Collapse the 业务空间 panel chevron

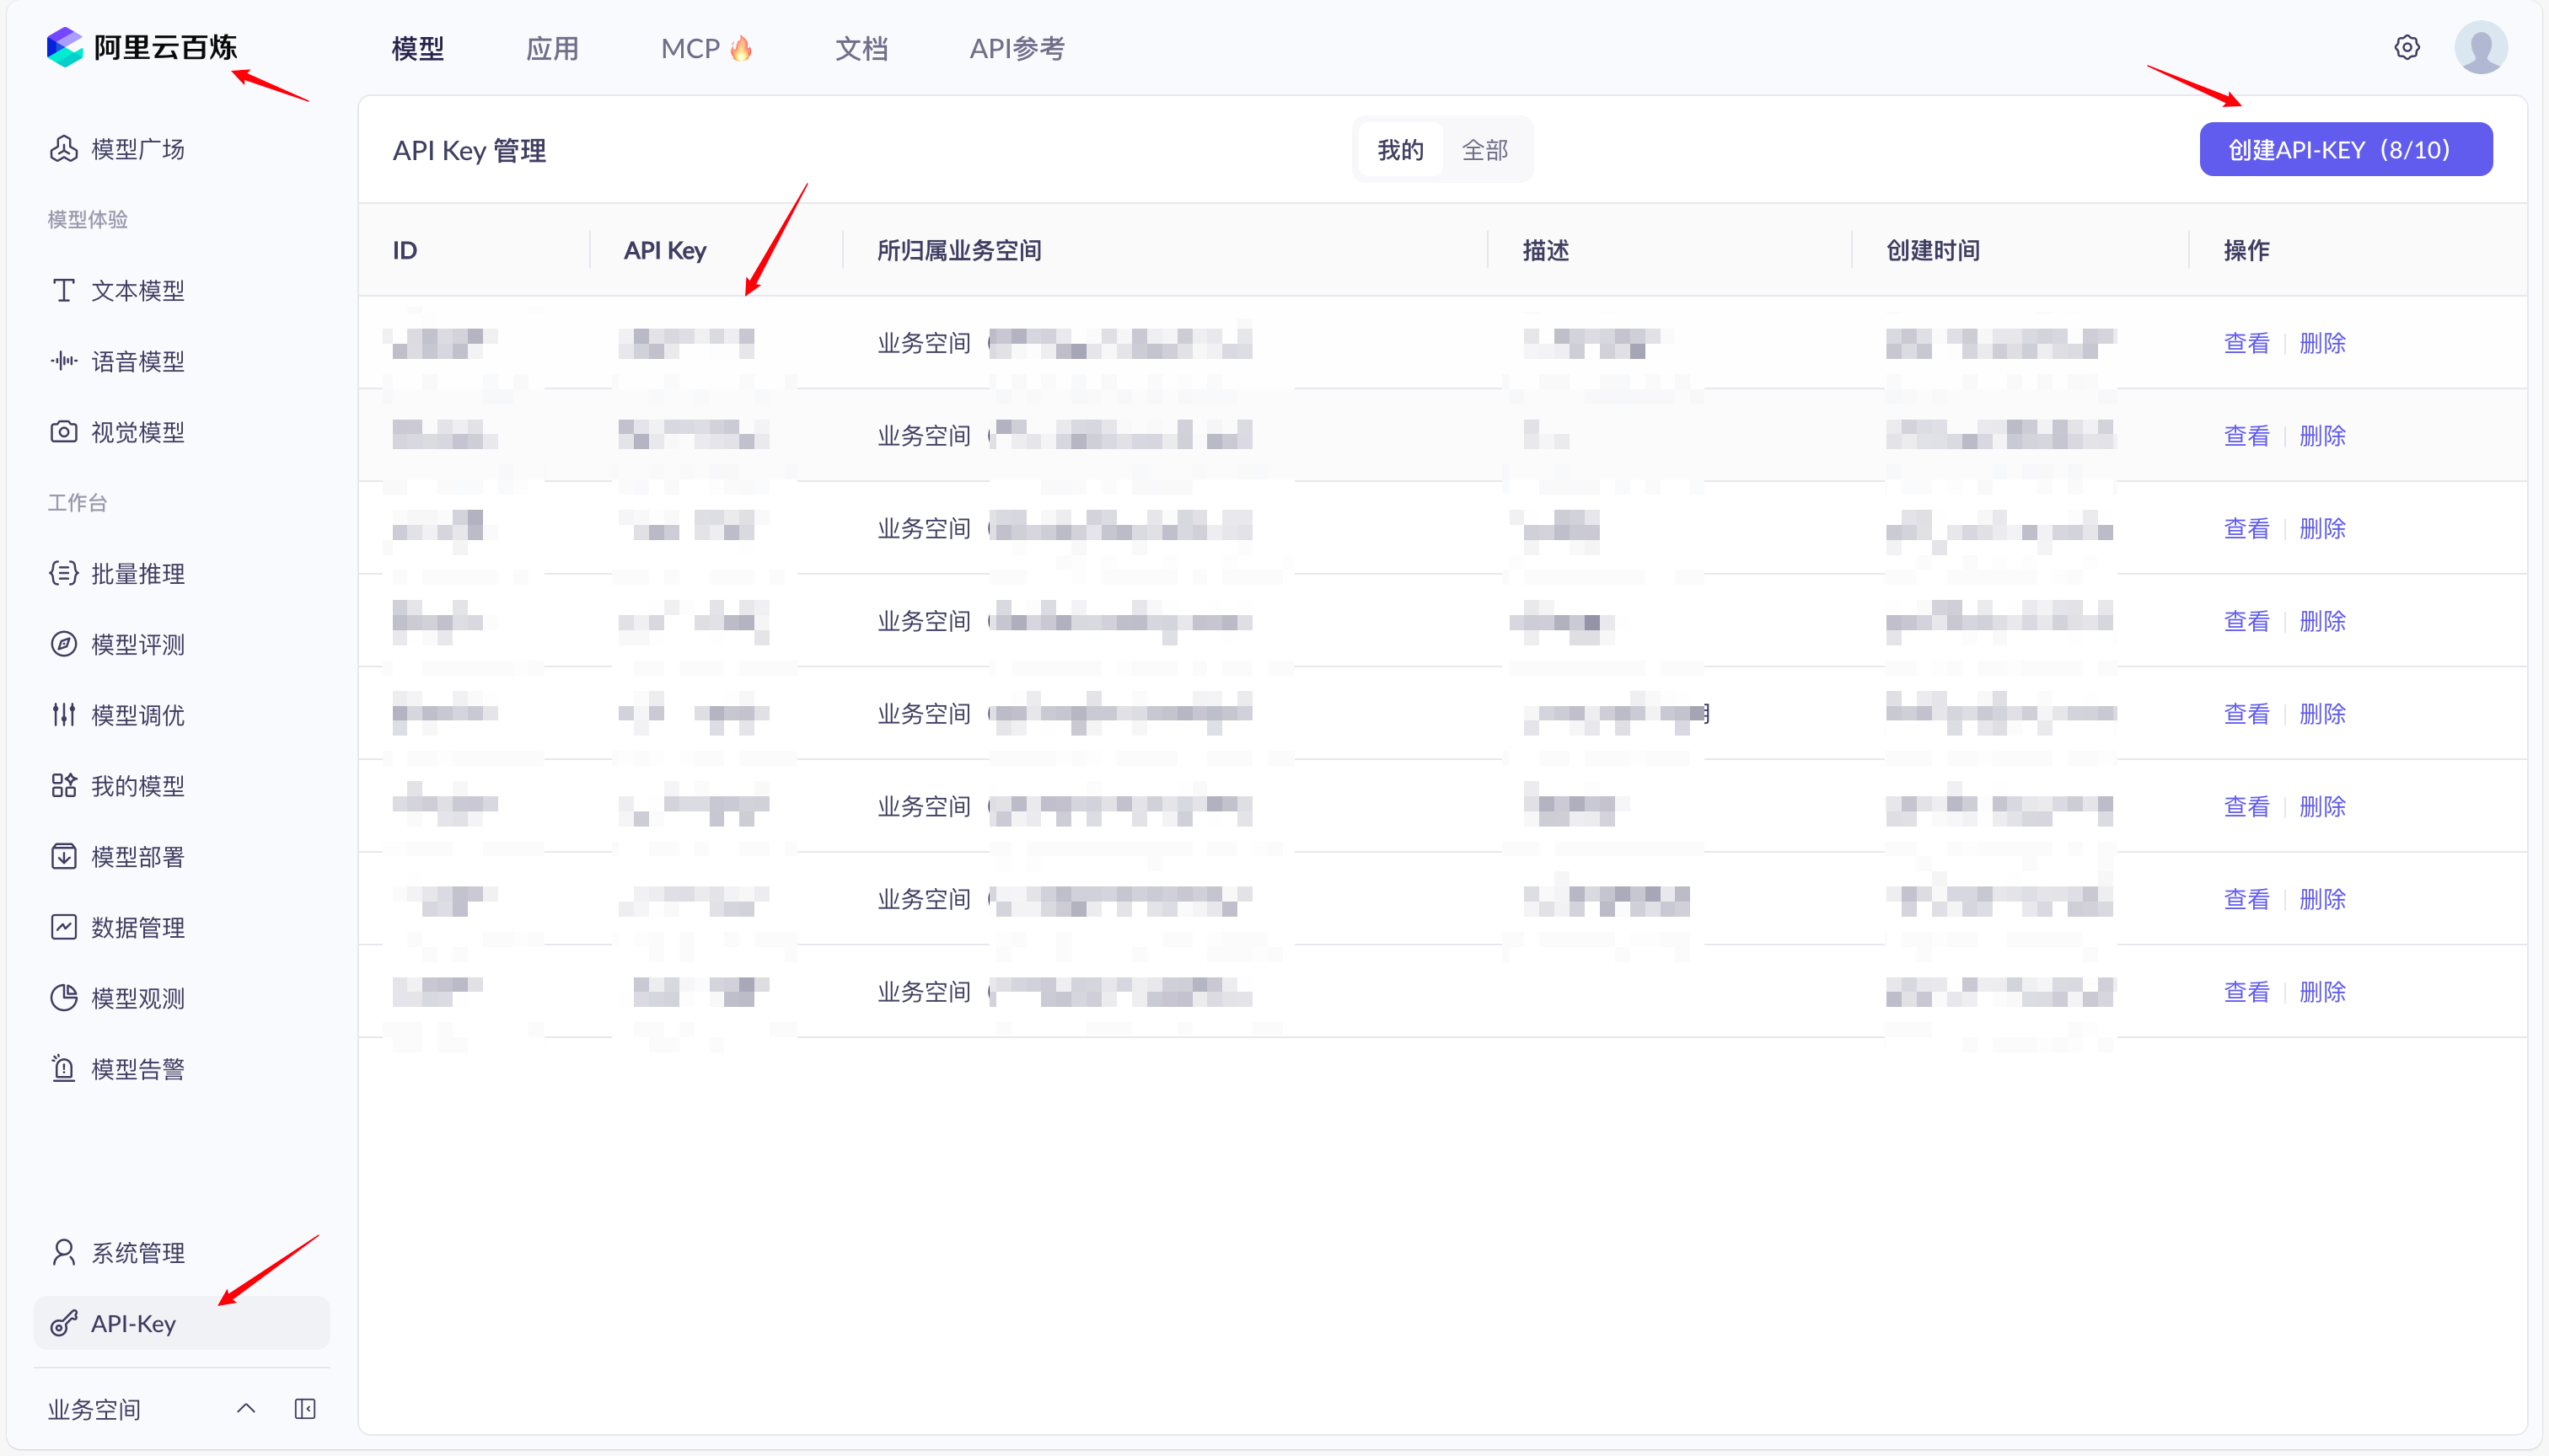click(x=245, y=1408)
